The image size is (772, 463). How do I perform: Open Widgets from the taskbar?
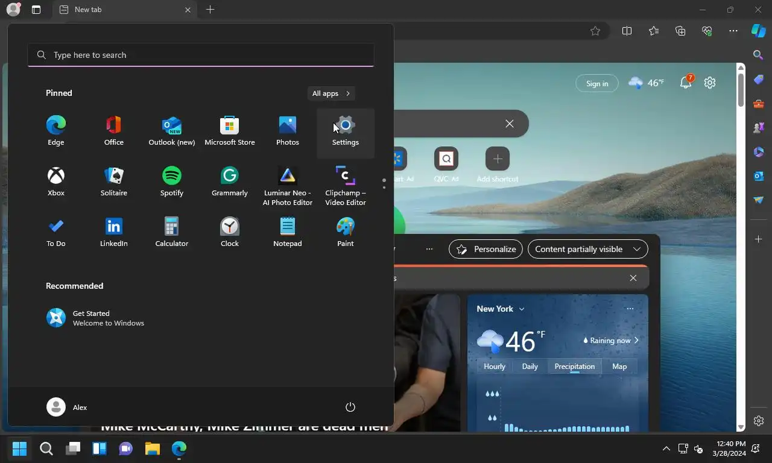tap(100, 449)
